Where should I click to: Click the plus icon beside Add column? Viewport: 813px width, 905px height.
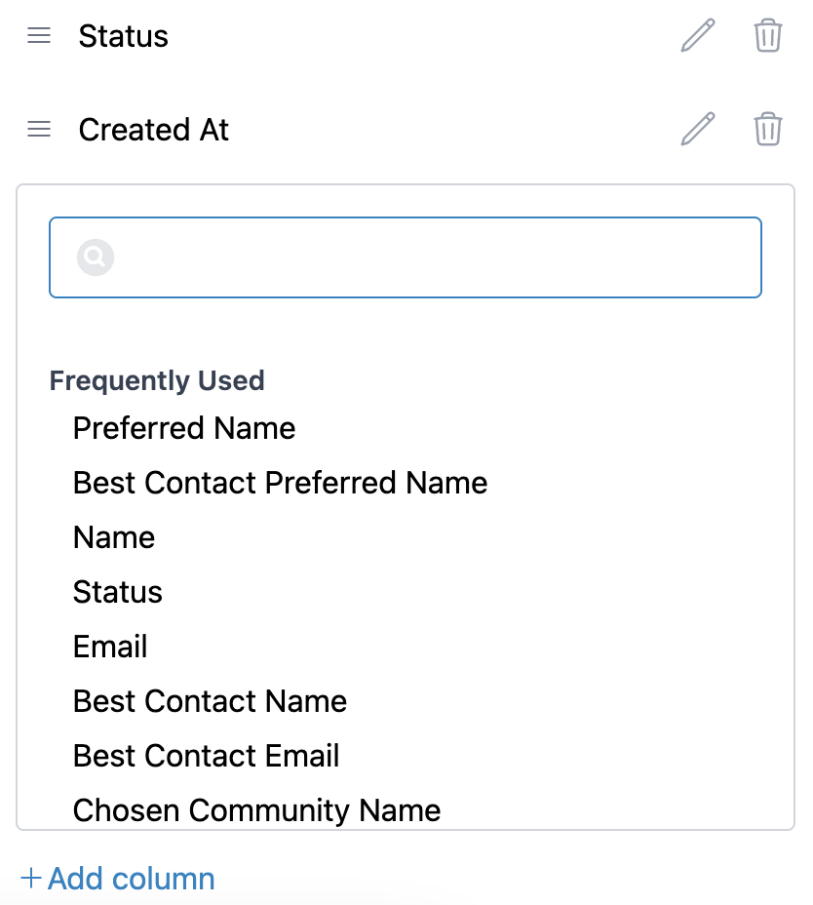[x=31, y=879]
